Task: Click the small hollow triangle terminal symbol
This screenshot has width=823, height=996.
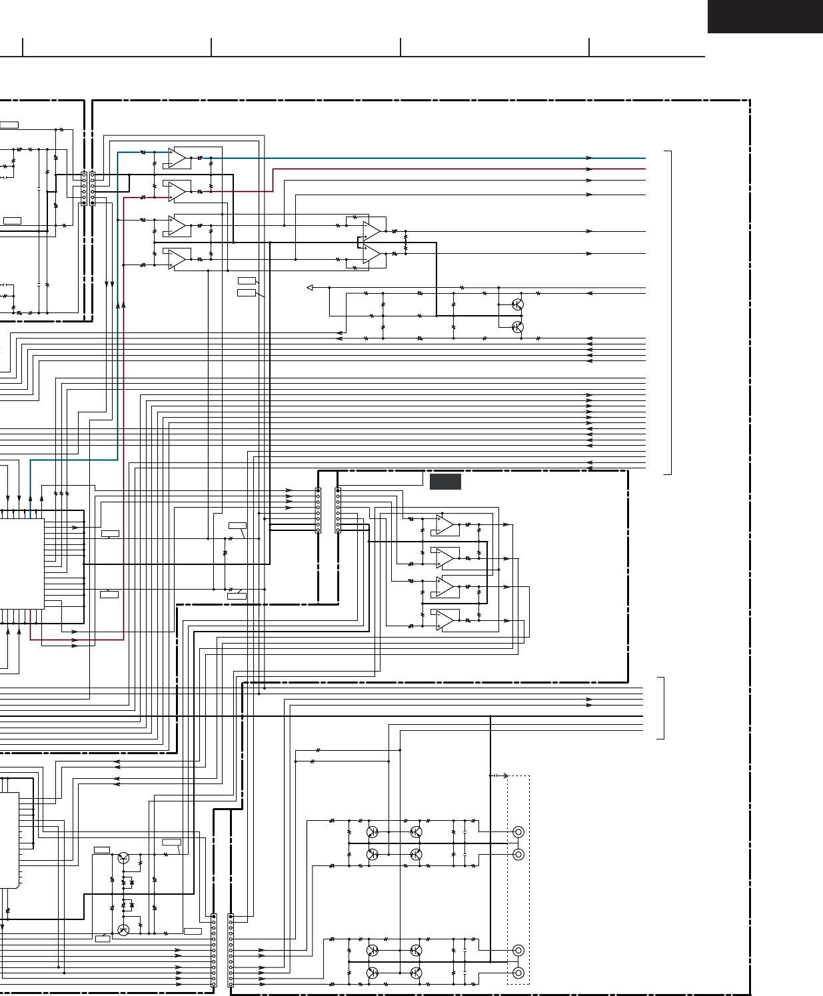Action: (309, 288)
